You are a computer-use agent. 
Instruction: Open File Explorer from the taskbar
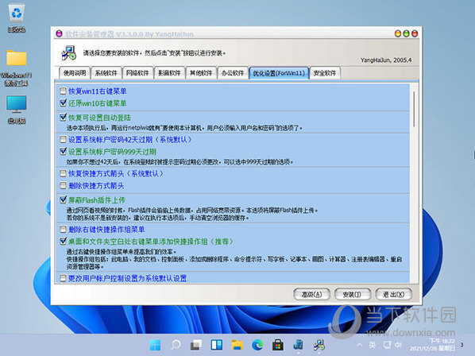tap(237, 345)
